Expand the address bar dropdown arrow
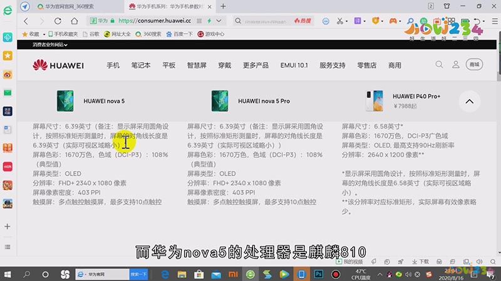The image size is (501, 281). click(x=219, y=21)
